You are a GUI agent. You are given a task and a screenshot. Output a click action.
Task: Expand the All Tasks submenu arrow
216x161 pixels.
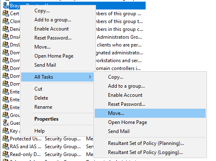tap(90, 77)
